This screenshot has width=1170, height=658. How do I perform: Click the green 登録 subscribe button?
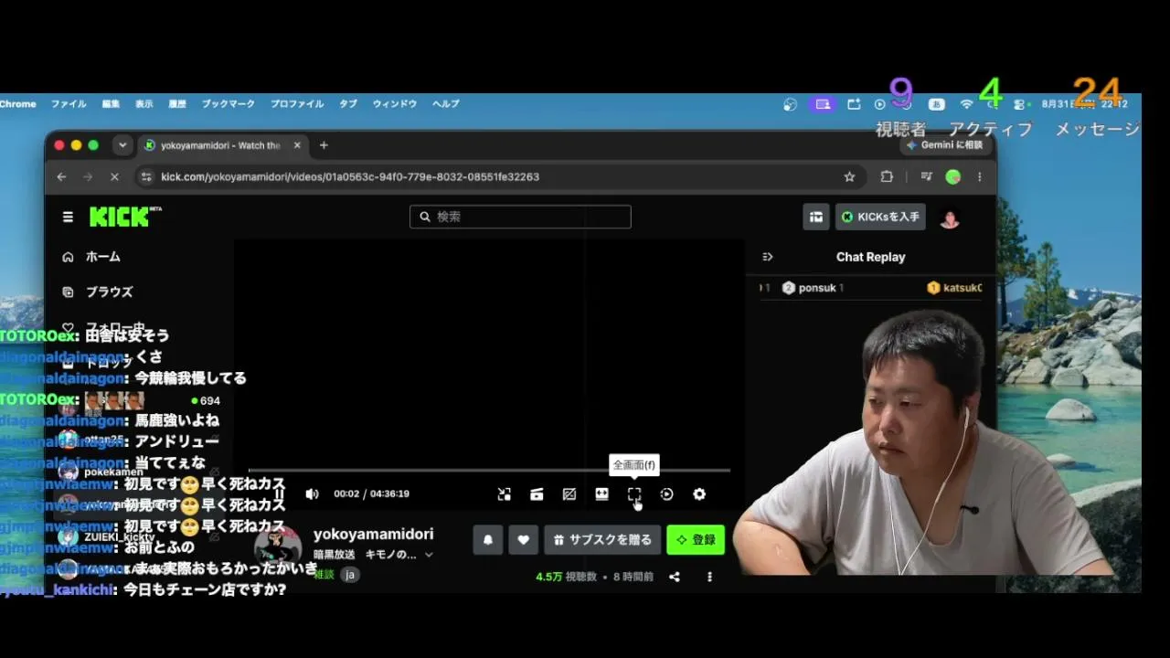pyautogui.click(x=696, y=539)
